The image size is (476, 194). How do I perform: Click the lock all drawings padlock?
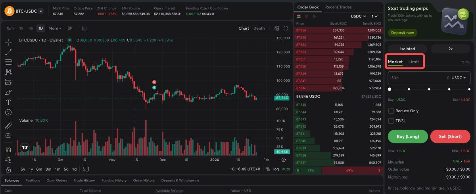pyautogui.click(x=8, y=170)
